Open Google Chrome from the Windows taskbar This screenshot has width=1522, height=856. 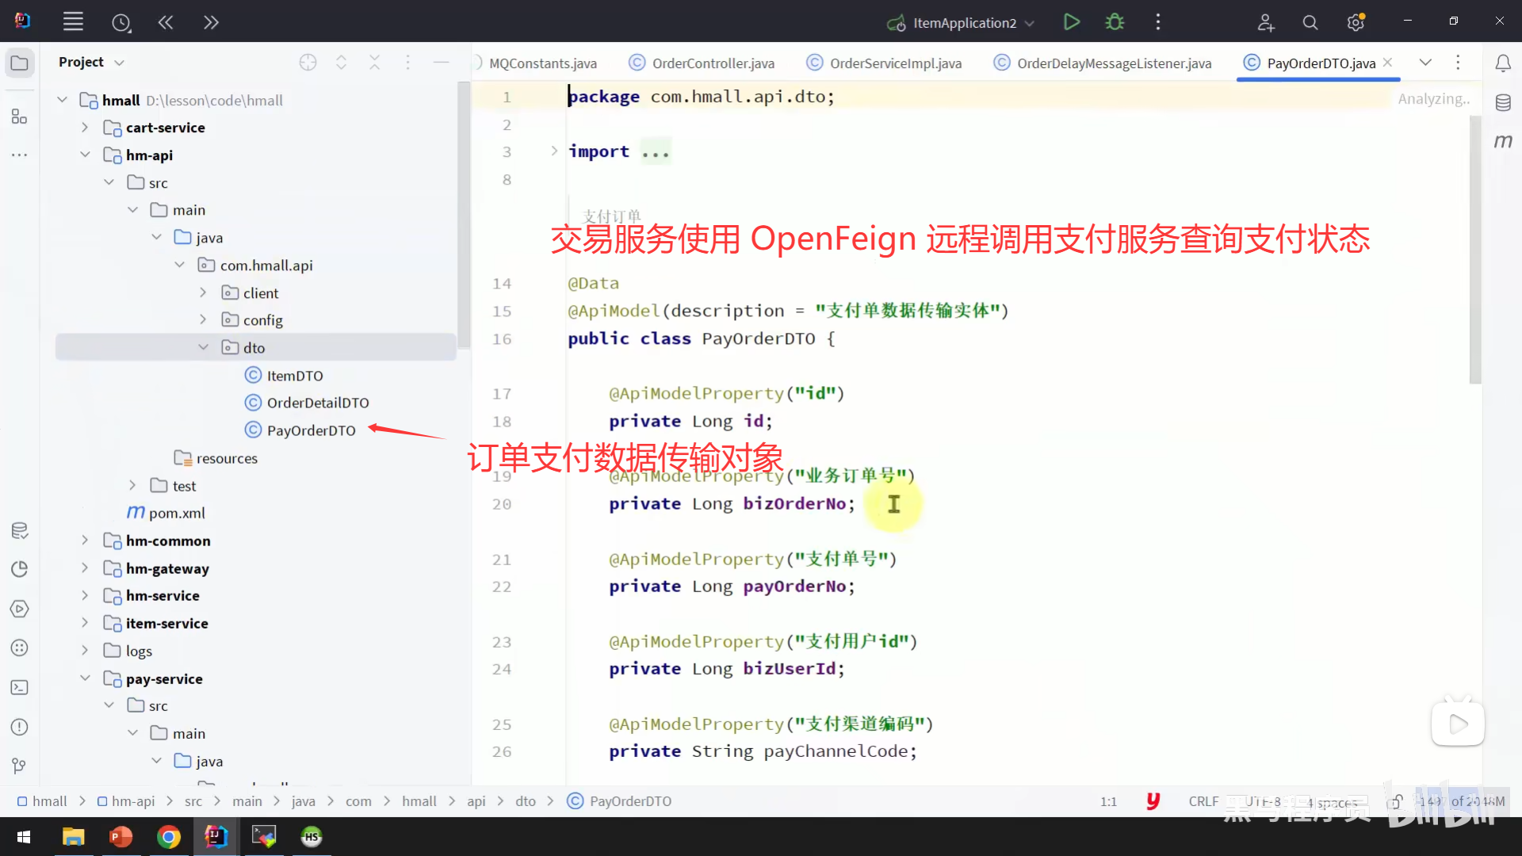168,837
